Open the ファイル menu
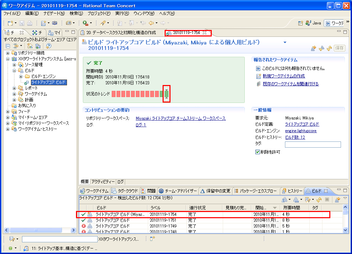 12,13
